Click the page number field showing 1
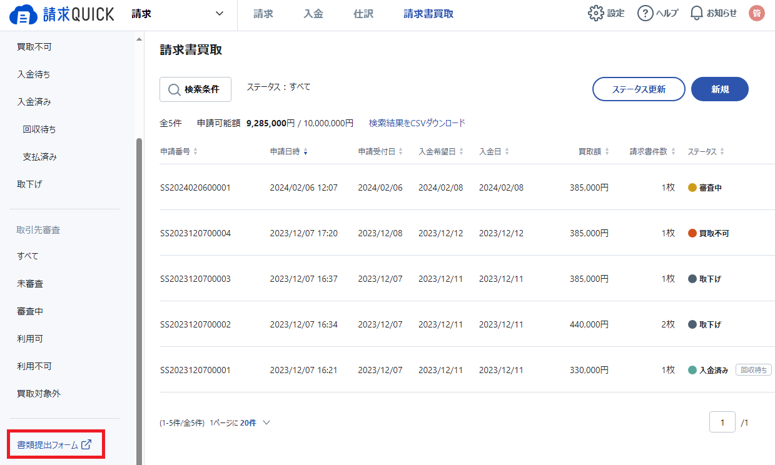775x465 pixels. (722, 422)
